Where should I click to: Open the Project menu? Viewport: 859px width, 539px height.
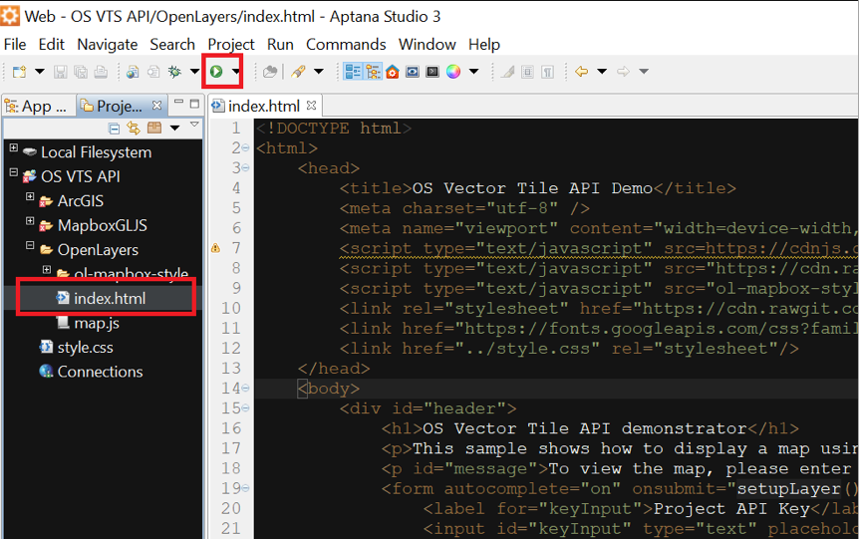[231, 45]
